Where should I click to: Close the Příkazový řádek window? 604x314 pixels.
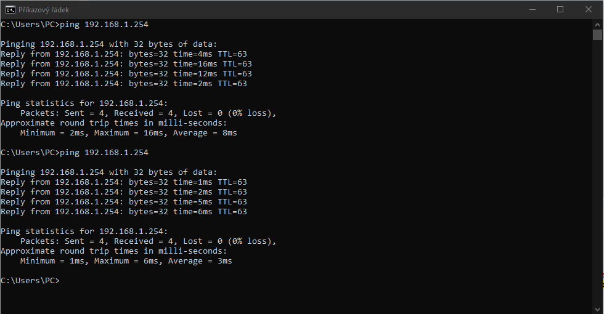[589, 9]
